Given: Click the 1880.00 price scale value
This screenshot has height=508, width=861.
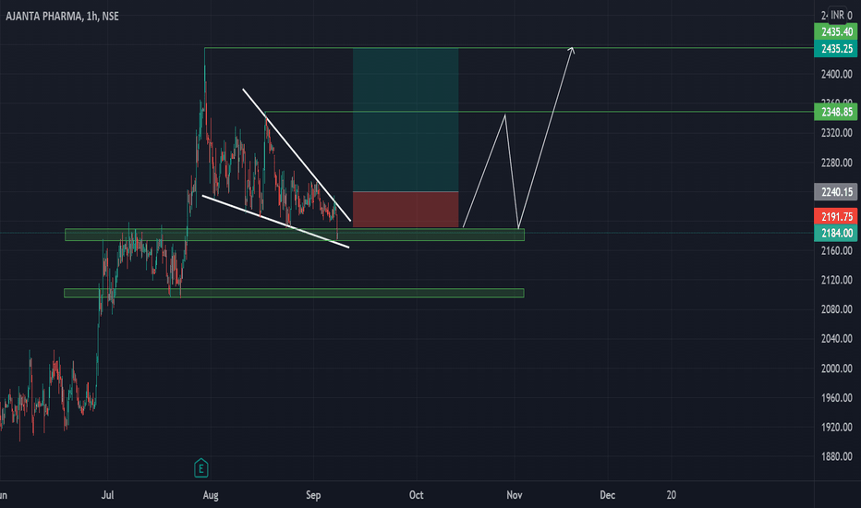Looking at the screenshot, I should [836, 456].
